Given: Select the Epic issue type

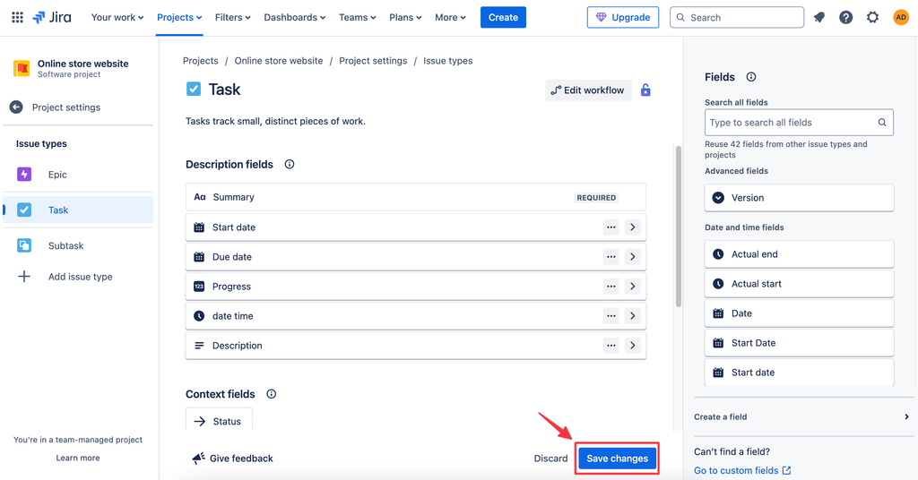Looking at the screenshot, I should tap(57, 175).
